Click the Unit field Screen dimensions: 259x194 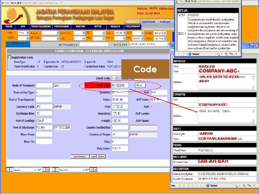tap(159, 92)
